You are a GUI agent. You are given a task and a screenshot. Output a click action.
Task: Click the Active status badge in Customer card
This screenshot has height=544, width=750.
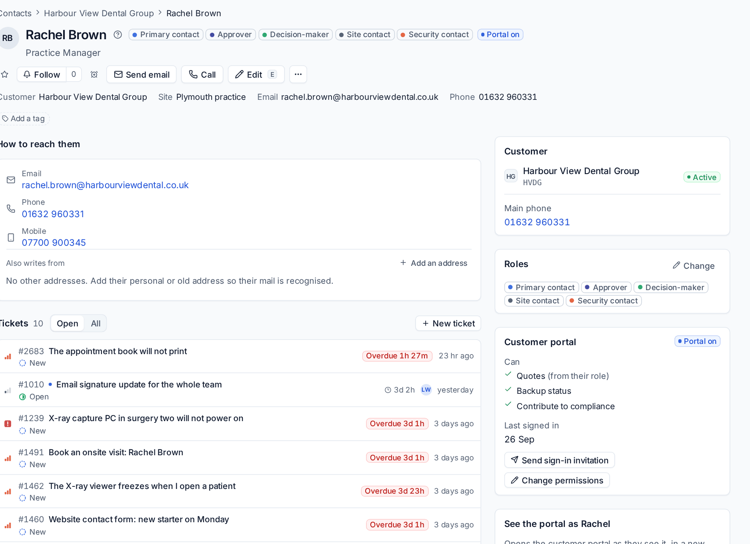pyautogui.click(x=702, y=177)
